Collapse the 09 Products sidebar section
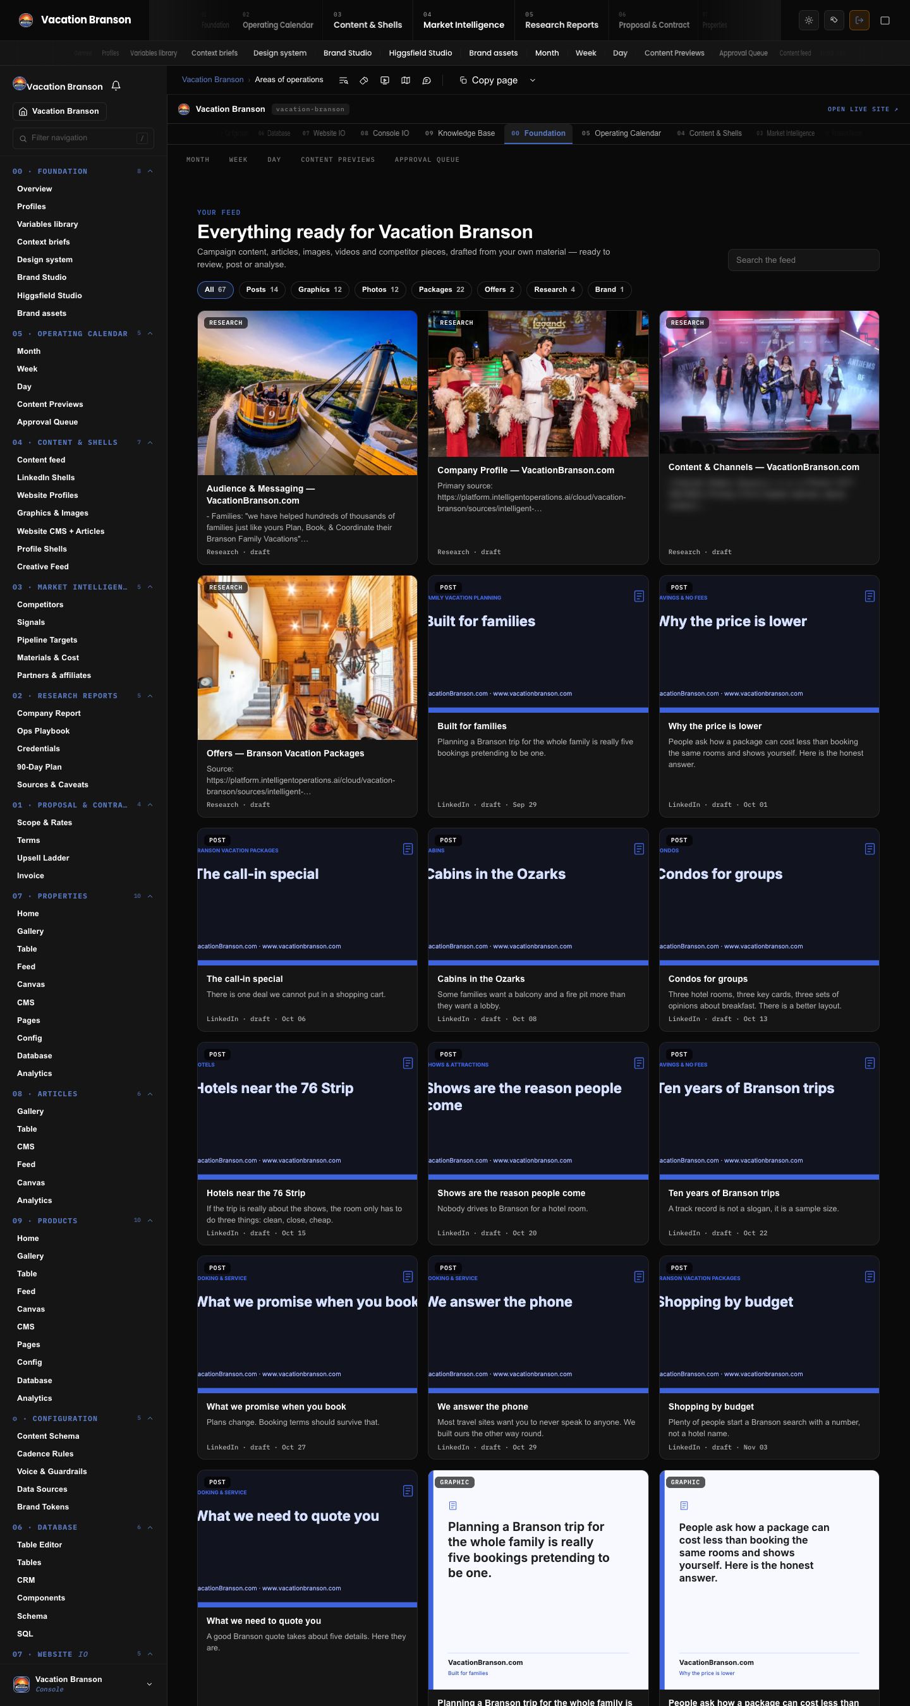 (150, 1221)
